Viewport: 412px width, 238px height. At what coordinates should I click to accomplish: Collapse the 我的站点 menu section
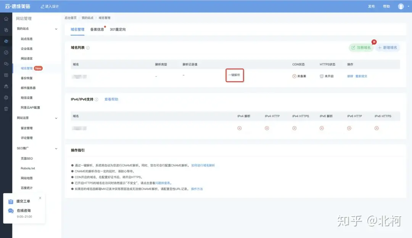point(56,29)
